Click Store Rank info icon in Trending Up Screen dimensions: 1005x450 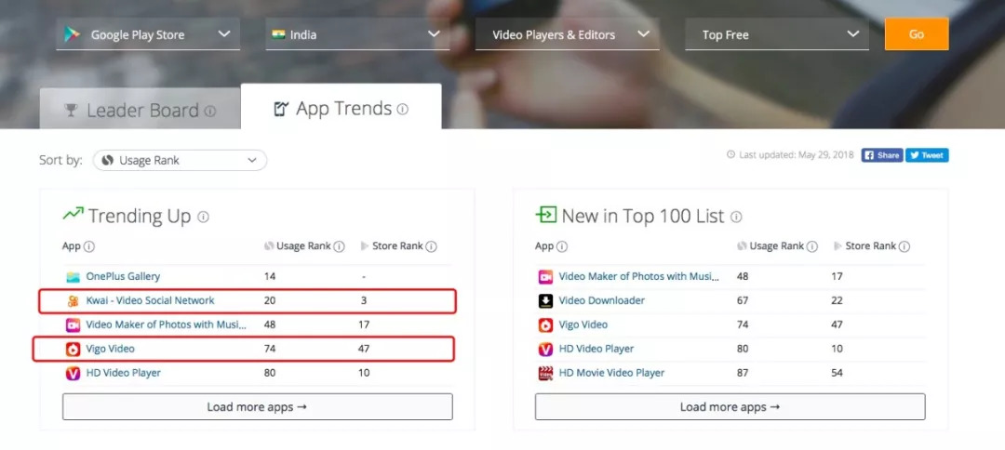tap(432, 246)
